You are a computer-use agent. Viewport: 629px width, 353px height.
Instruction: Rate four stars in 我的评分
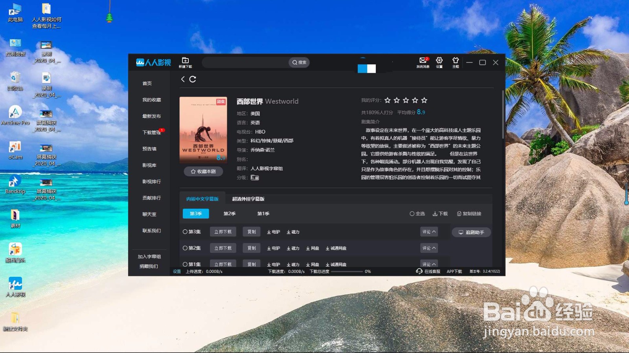[x=415, y=100]
